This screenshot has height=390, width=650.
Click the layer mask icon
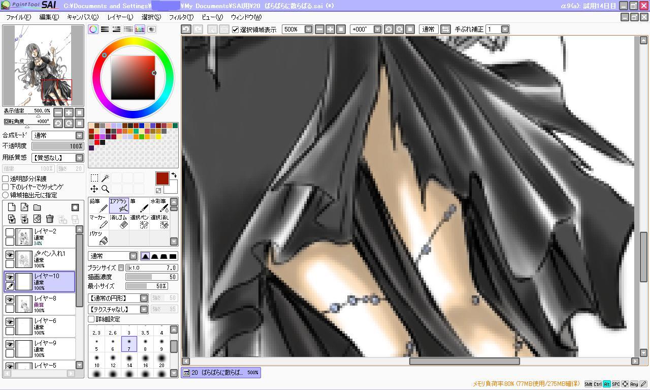click(x=75, y=207)
